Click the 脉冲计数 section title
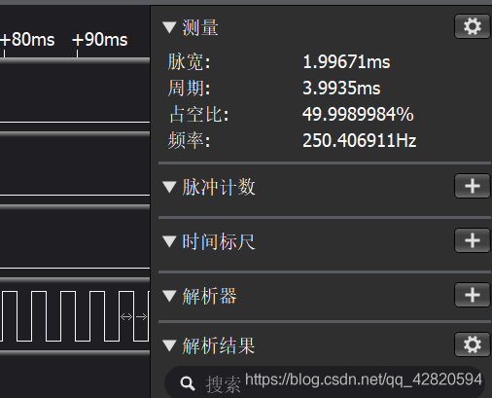 tap(219, 187)
